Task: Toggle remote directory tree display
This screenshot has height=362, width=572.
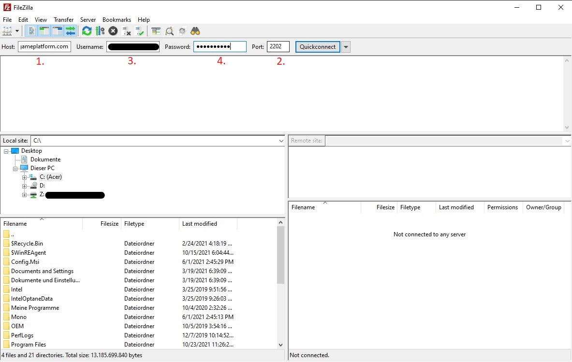Action: 58,31
